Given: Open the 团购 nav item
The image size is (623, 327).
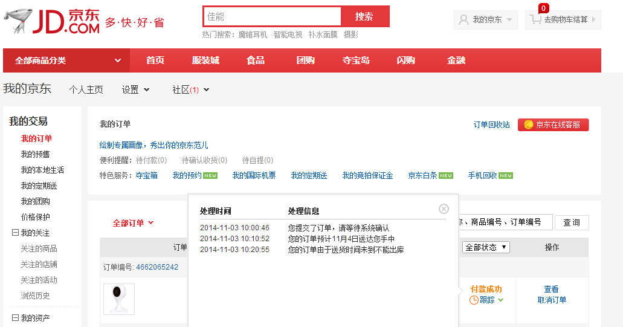Looking at the screenshot, I should (306, 60).
